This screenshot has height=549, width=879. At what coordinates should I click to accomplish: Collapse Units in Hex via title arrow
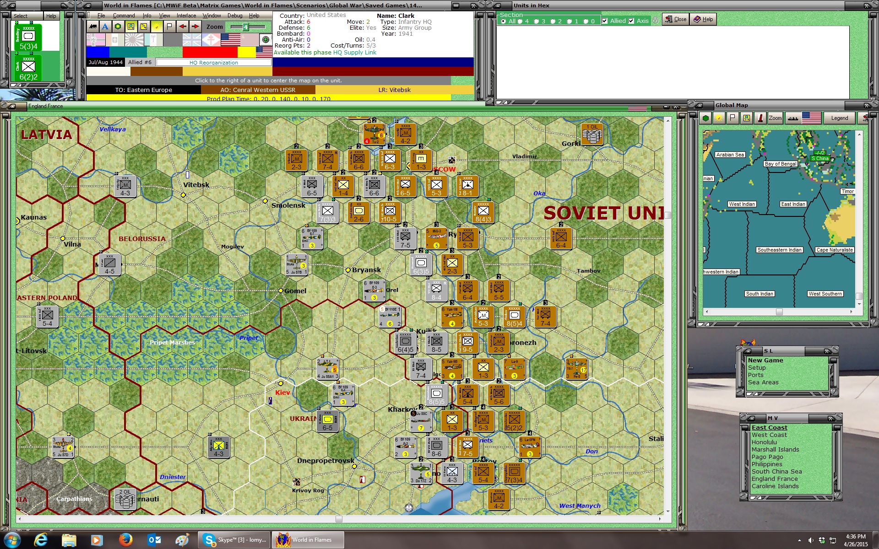pos(497,5)
